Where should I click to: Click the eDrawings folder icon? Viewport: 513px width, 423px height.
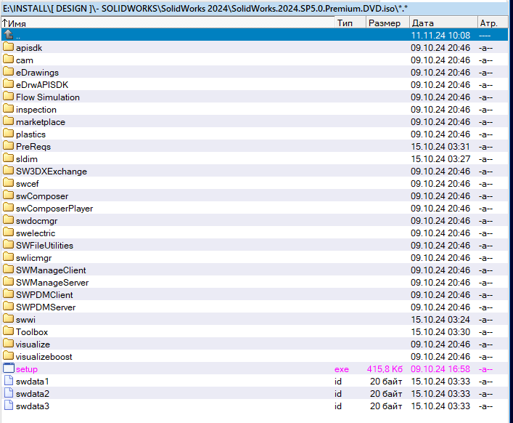pos(9,72)
